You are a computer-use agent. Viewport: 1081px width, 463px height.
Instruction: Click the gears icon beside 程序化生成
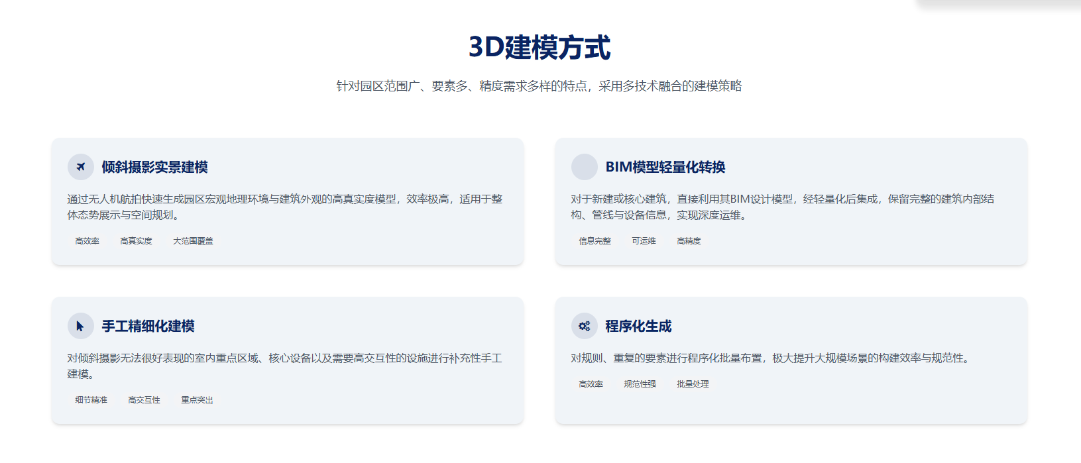(585, 326)
